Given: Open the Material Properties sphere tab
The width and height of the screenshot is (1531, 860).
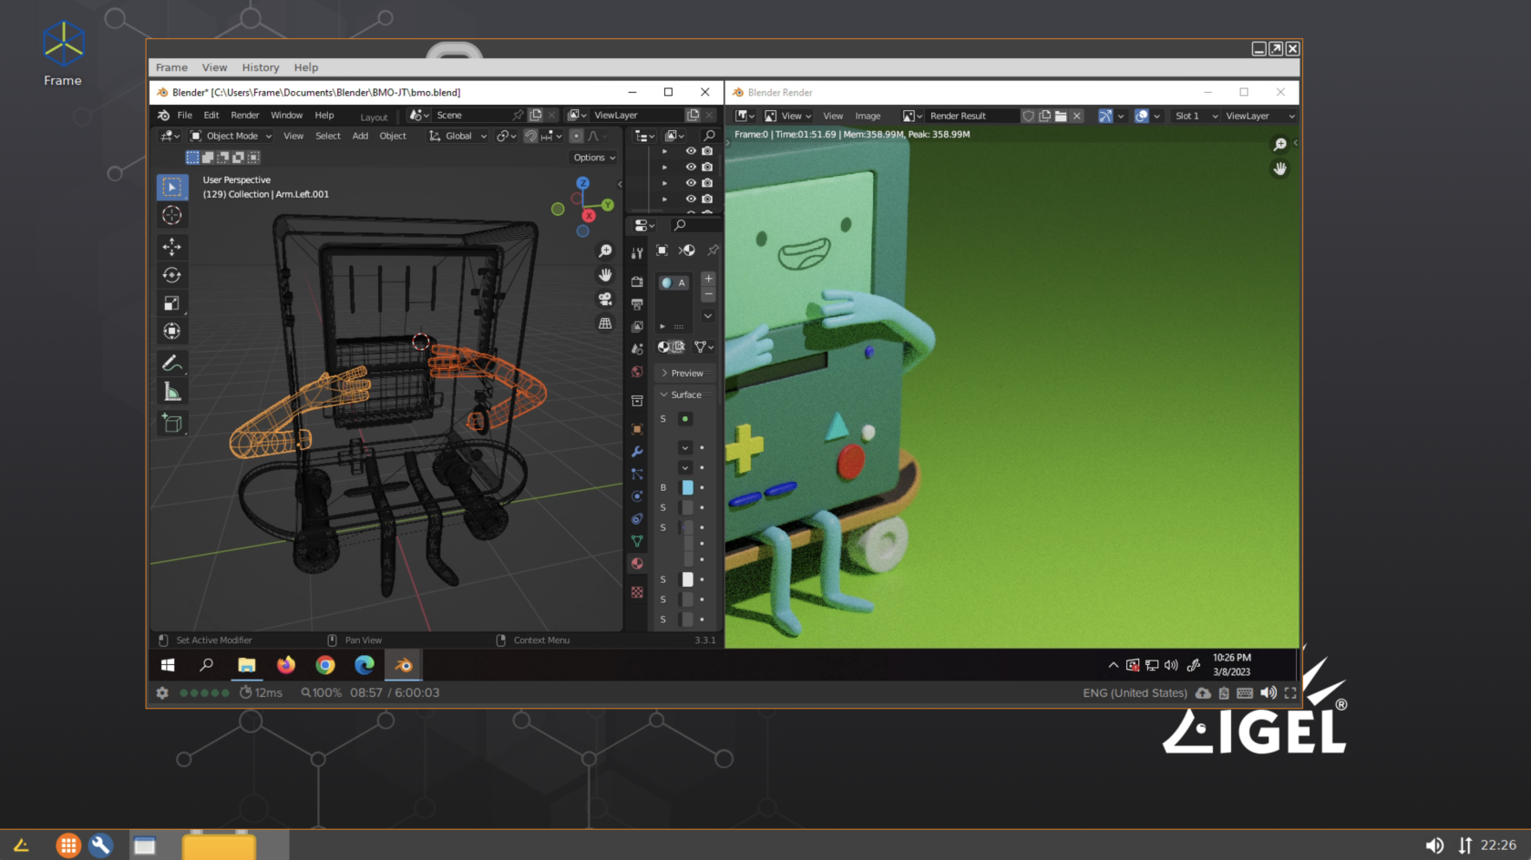Looking at the screenshot, I should point(636,563).
